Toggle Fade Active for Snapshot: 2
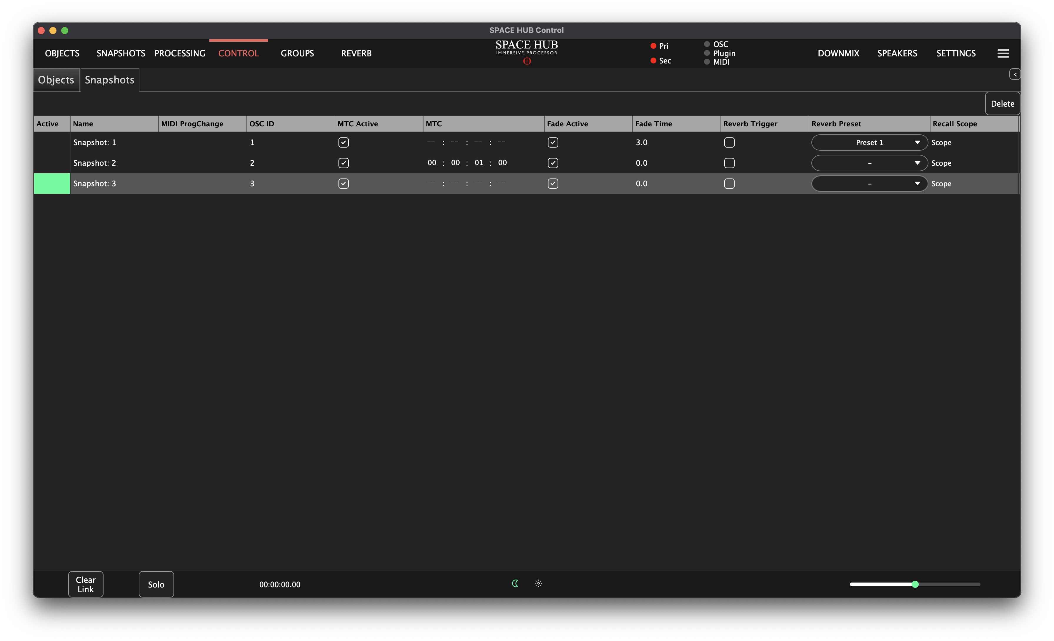 [x=553, y=163]
